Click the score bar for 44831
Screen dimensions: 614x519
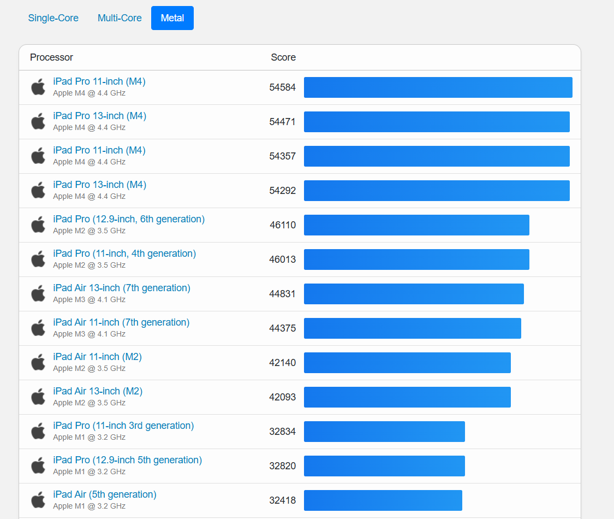(414, 294)
